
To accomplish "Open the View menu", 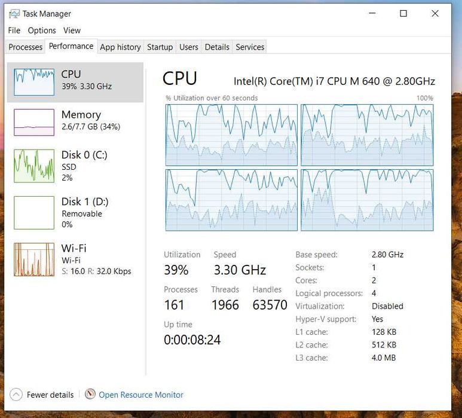I will pyautogui.click(x=72, y=30).
